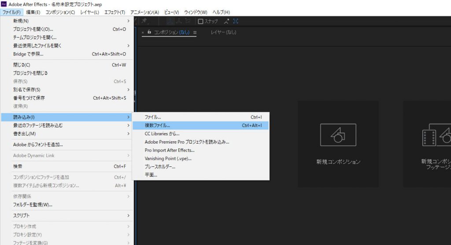The height and width of the screenshot is (245, 451).
Task: Choose 複数ファイル... in the import submenu
Action: pyautogui.click(x=201, y=126)
